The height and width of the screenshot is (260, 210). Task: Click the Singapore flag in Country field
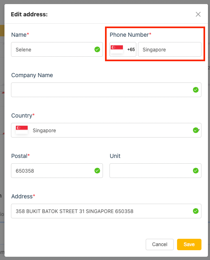point(22,130)
